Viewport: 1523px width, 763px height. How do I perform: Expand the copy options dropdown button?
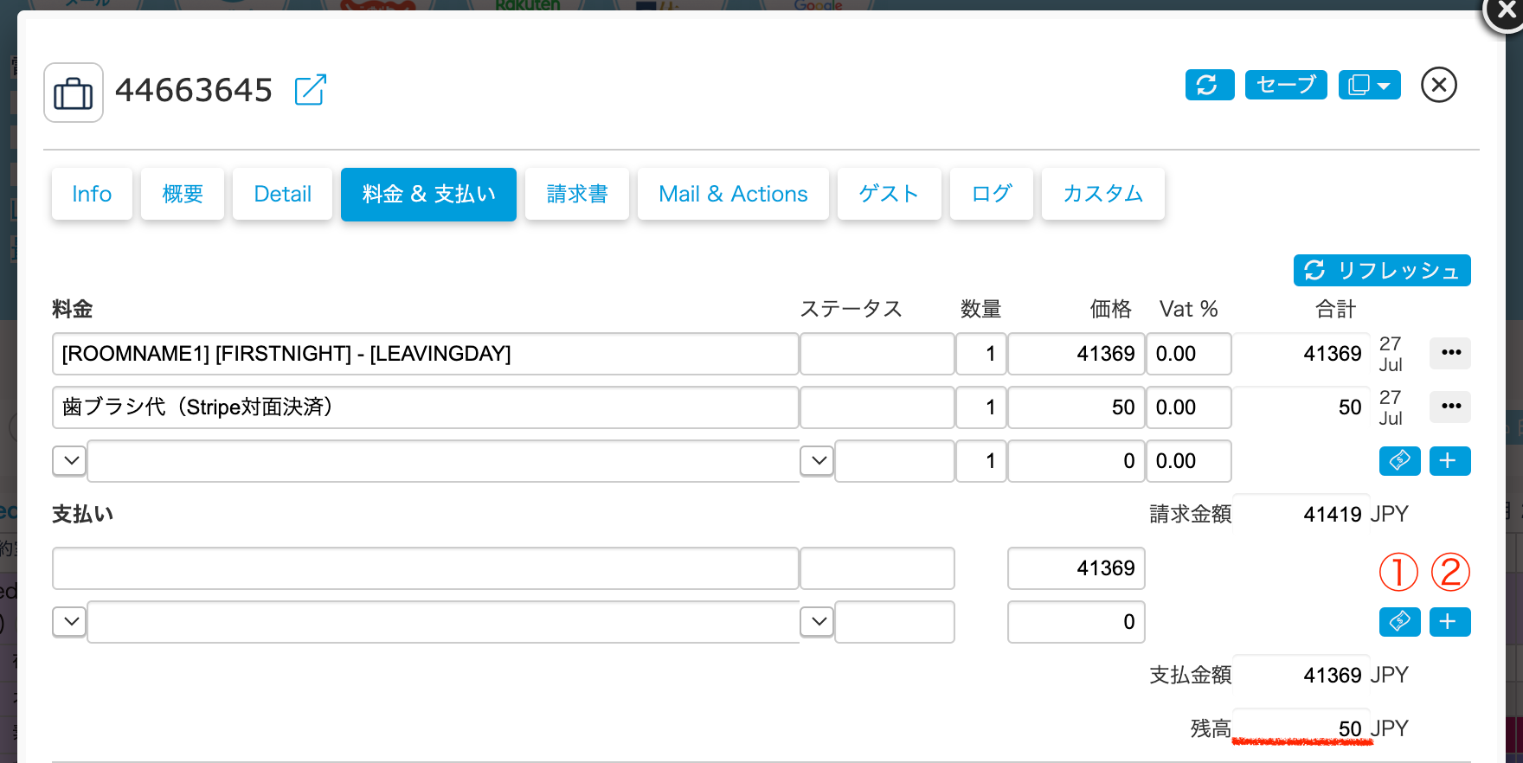point(1369,85)
